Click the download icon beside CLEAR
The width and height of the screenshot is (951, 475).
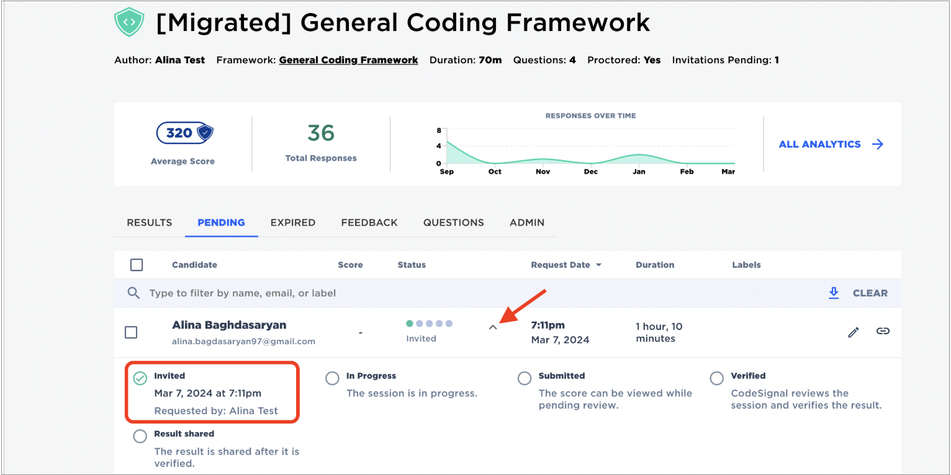click(834, 293)
